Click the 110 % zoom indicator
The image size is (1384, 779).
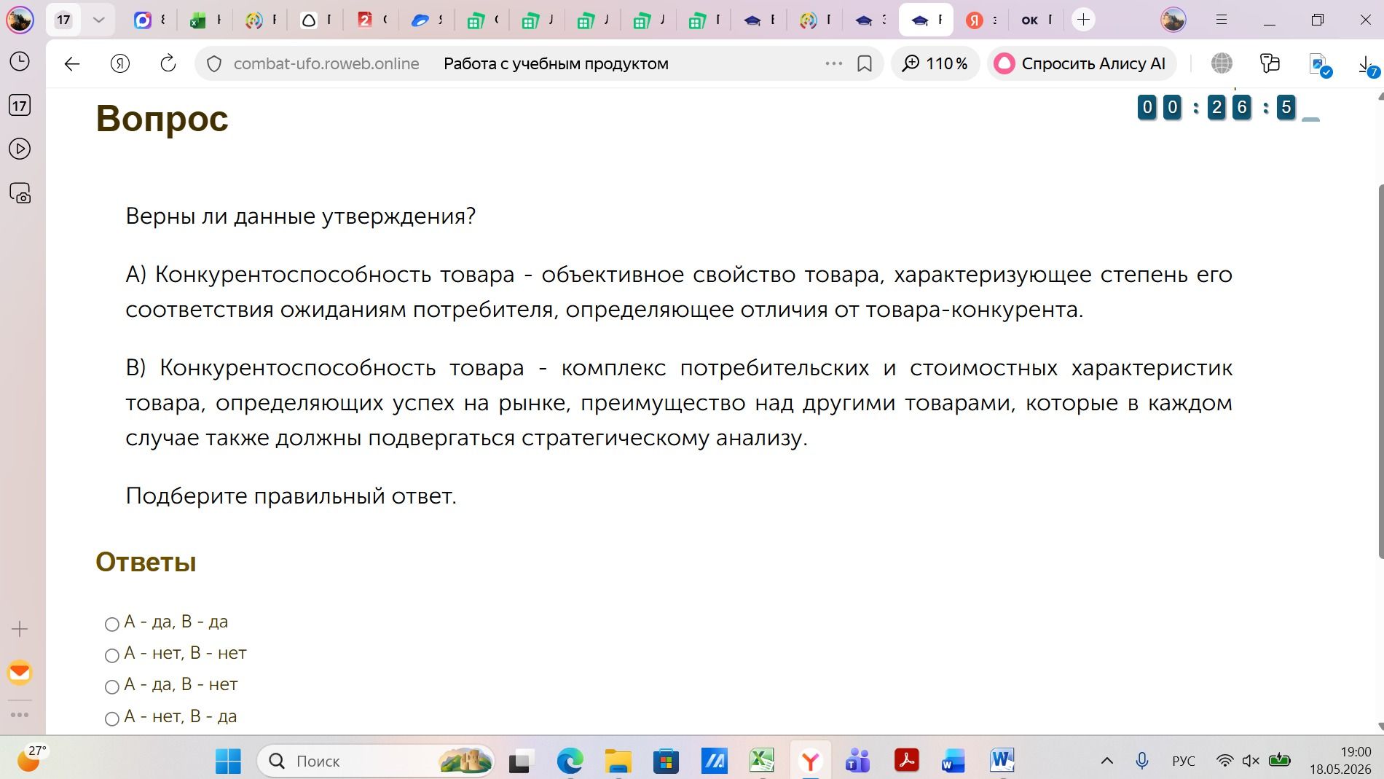[935, 64]
